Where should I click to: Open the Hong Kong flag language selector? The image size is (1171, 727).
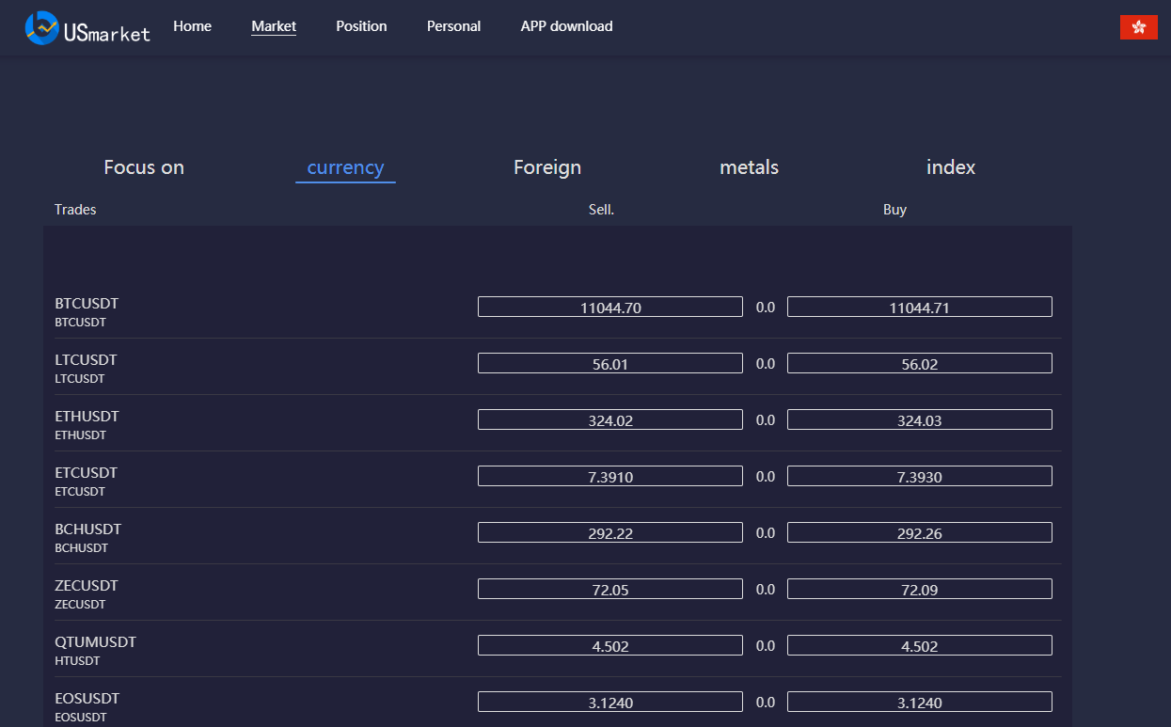1138,27
